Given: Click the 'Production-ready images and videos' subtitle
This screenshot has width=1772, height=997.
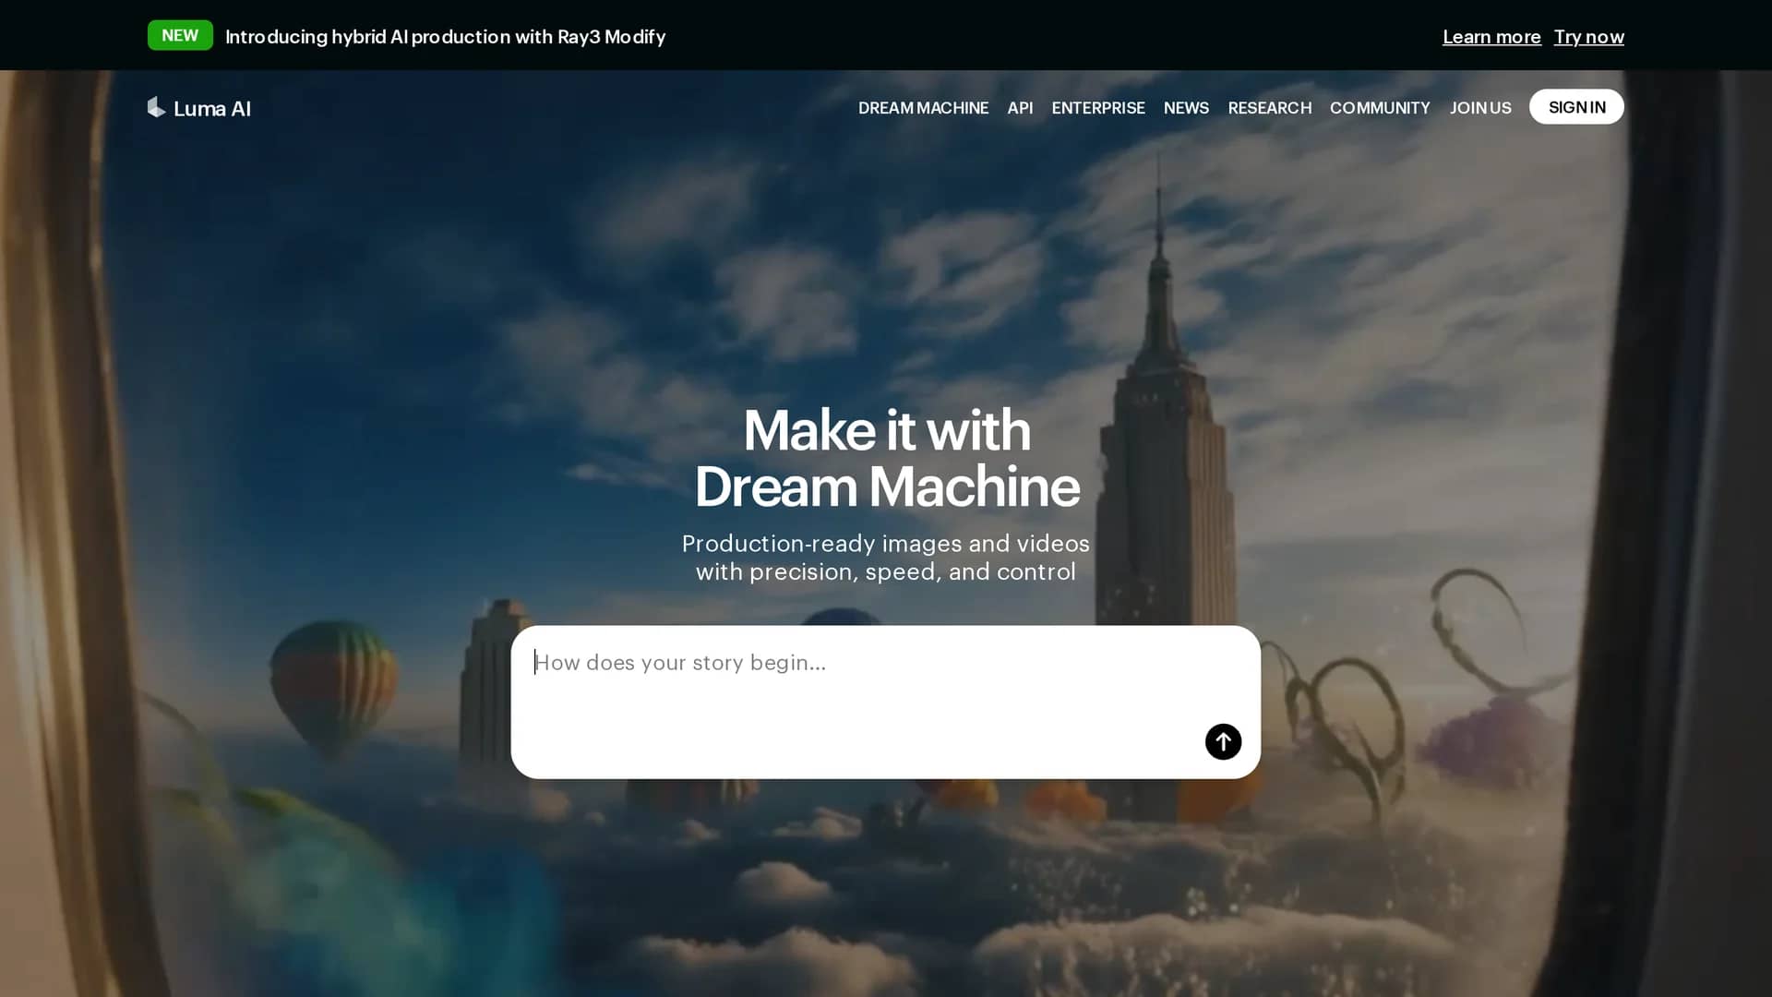Looking at the screenshot, I should tap(886, 558).
